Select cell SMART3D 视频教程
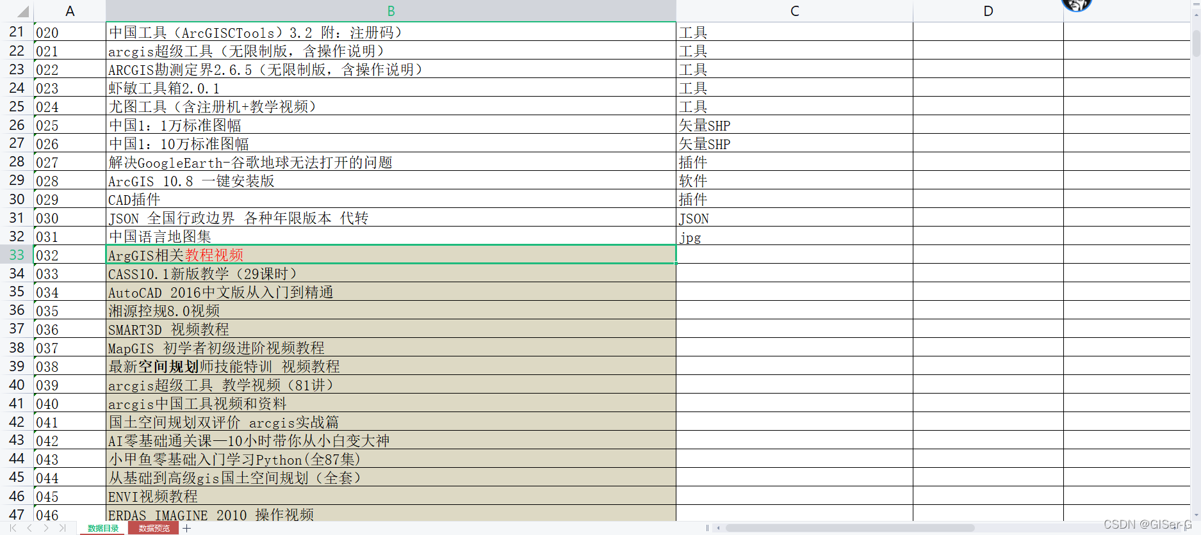This screenshot has width=1201, height=535. [x=391, y=329]
